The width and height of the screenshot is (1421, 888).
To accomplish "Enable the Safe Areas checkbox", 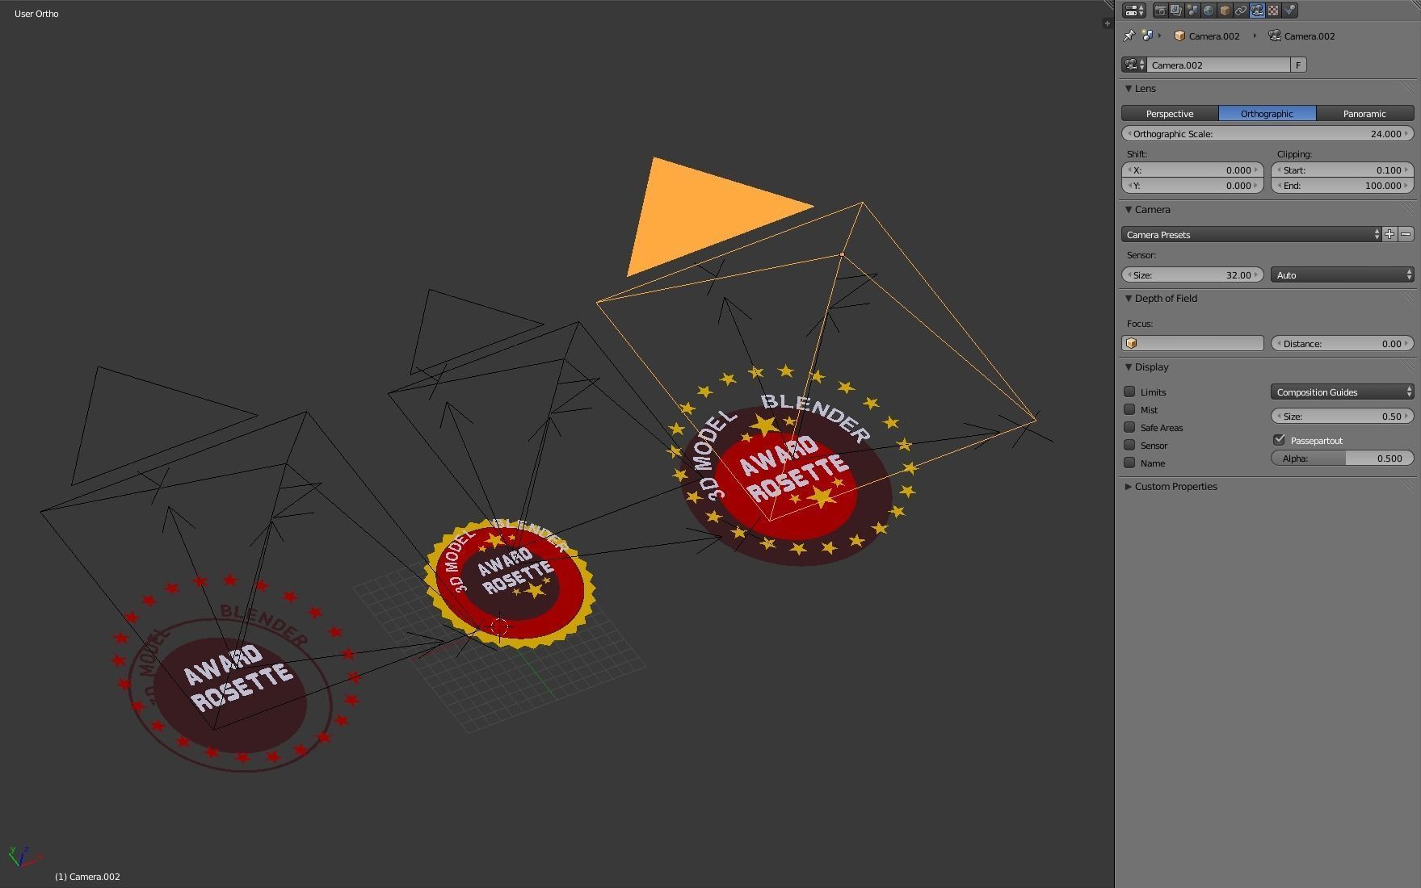I will 1129,427.
